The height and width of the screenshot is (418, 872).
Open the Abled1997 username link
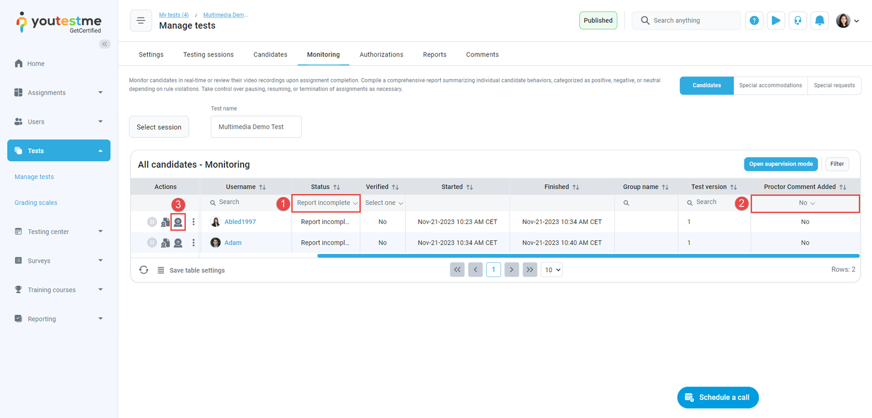pyautogui.click(x=240, y=222)
